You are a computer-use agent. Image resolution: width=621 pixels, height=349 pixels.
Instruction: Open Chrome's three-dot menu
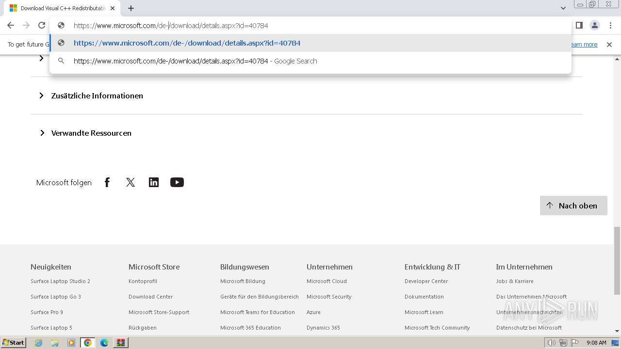coord(610,25)
